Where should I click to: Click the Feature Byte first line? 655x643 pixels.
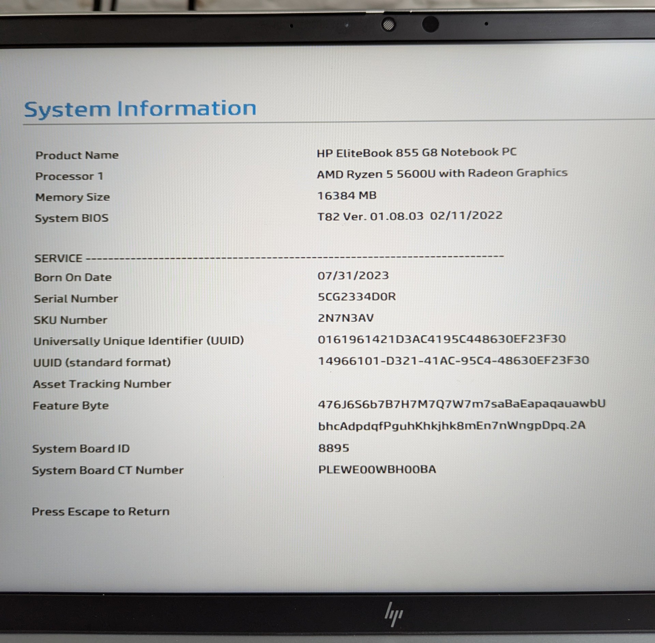point(461,404)
